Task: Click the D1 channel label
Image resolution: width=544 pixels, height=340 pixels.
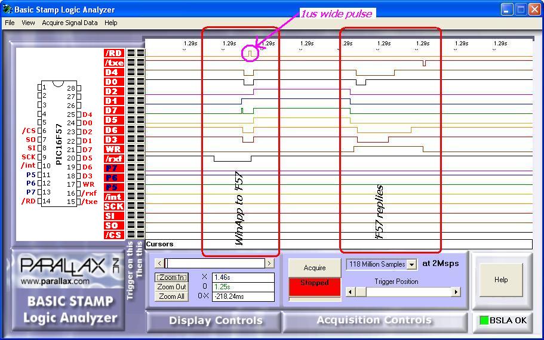Action: point(114,101)
